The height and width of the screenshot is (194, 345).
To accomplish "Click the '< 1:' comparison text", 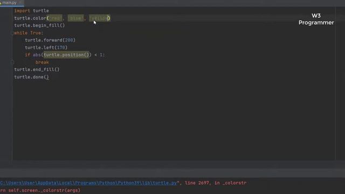I will [x=99, y=55].
